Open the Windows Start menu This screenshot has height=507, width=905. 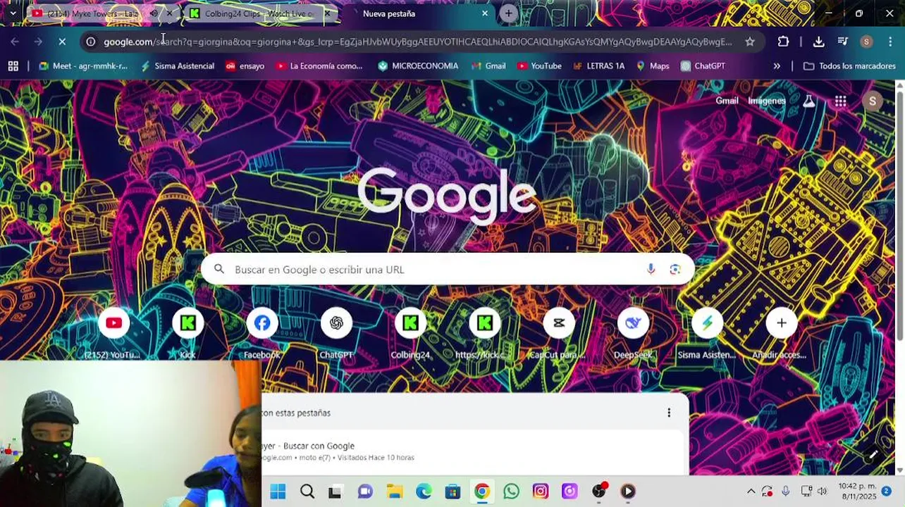click(278, 492)
